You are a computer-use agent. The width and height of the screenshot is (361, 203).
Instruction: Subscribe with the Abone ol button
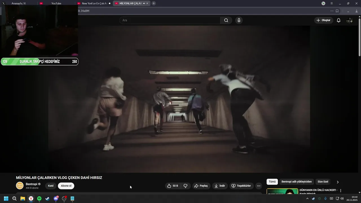coord(66,186)
